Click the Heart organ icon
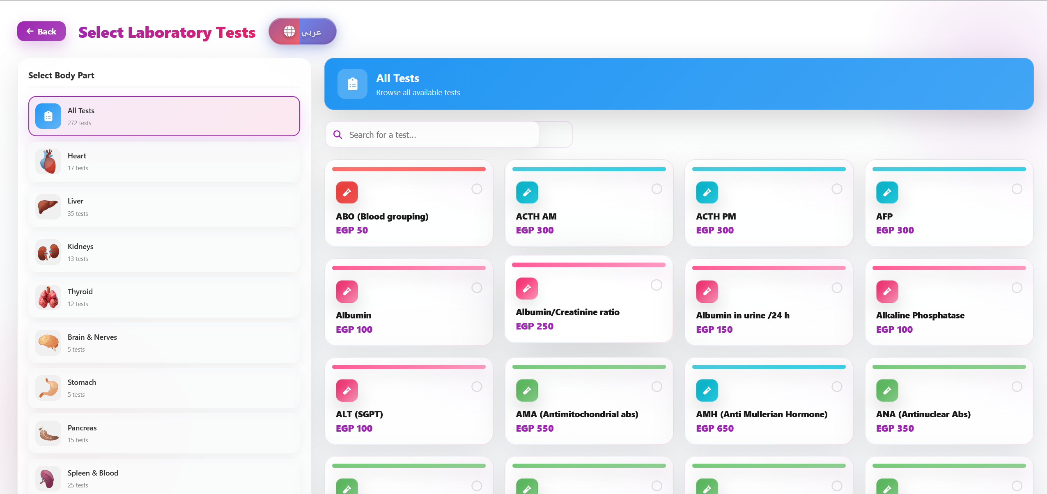 [48, 162]
